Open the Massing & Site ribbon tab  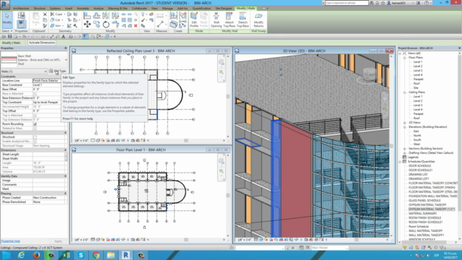click(x=118, y=9)
